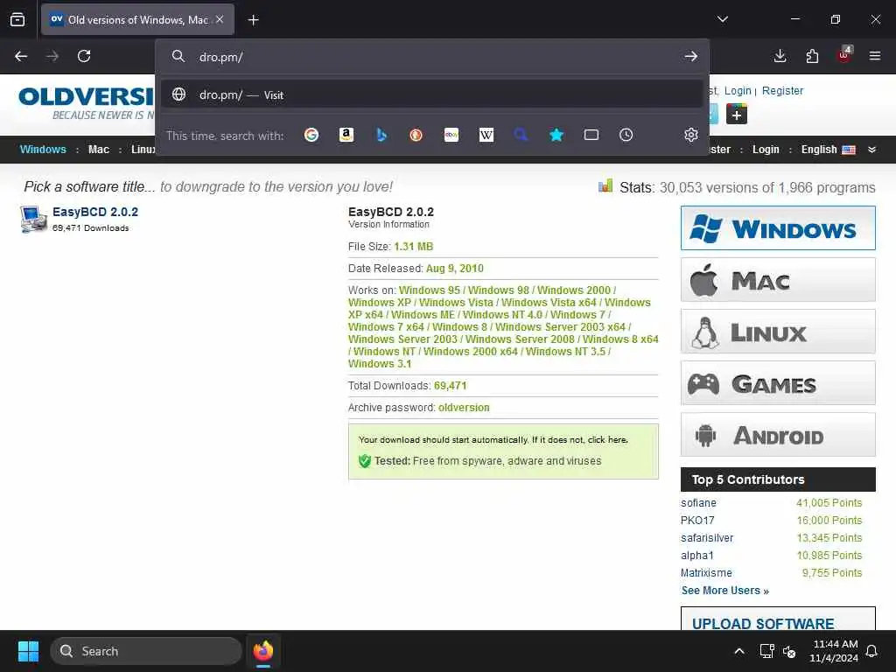The width and height of the screenshot is (896, 672).
Task: Click the Android category banner
Action: click(778, 435)
